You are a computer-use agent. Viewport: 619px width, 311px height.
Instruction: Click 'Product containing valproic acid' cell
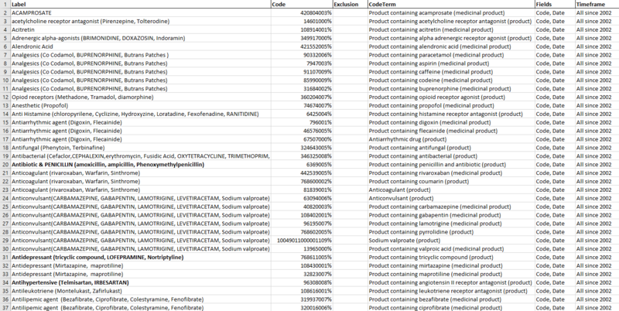tap(451, 249)
